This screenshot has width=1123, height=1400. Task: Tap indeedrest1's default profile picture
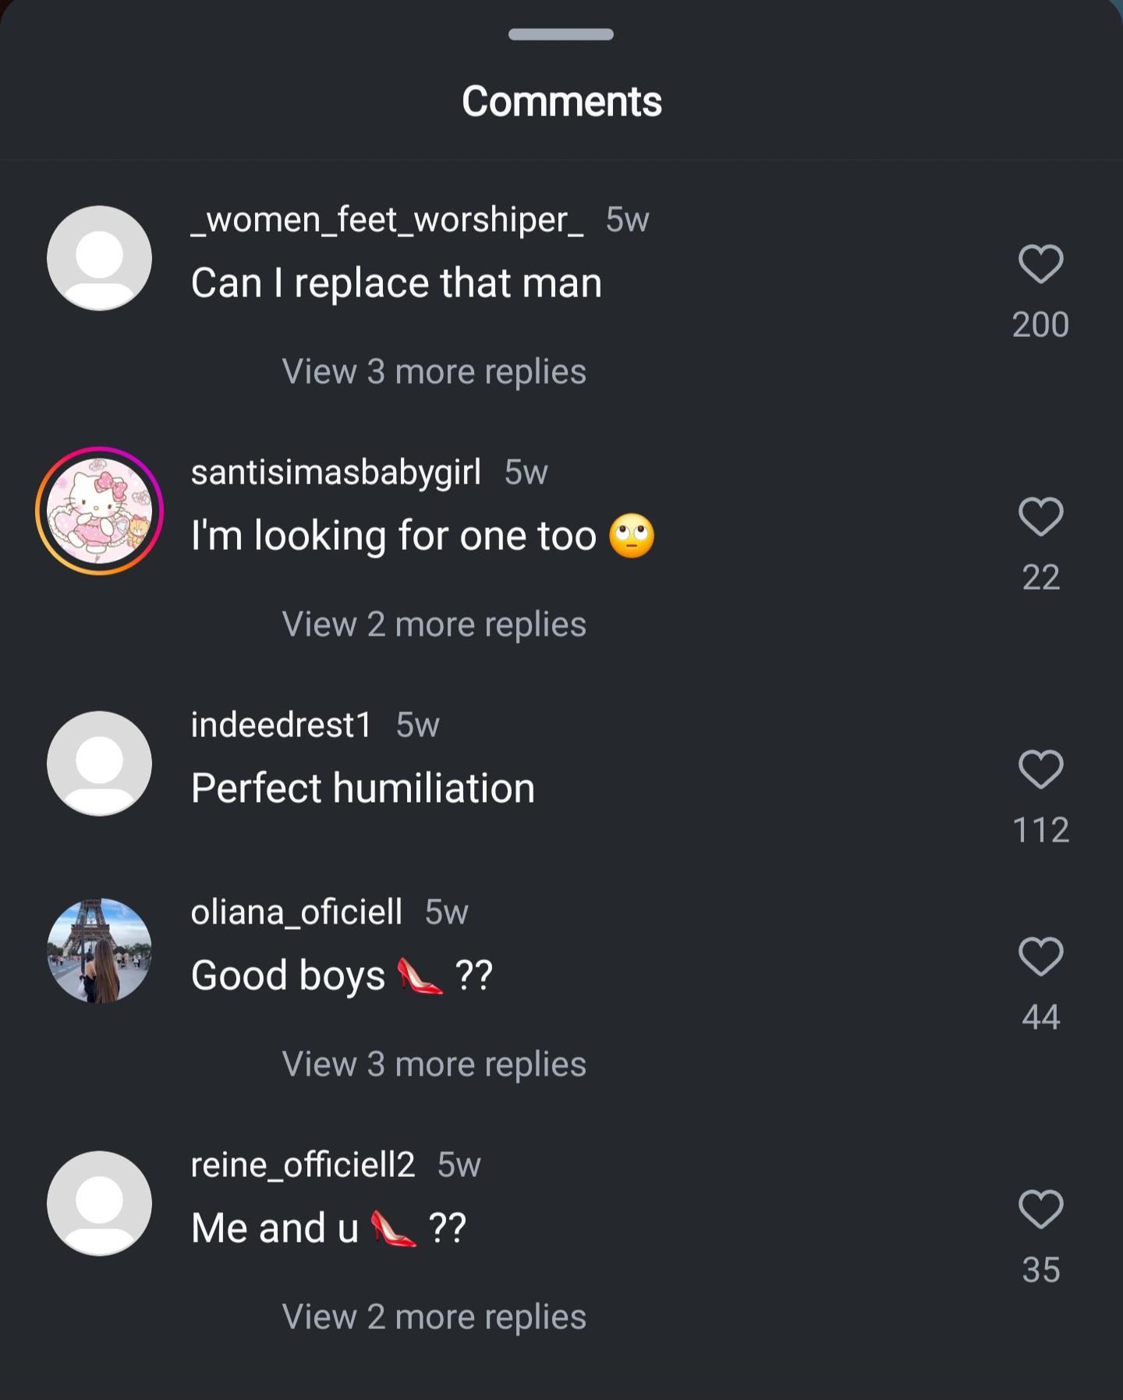click(99, 764)
